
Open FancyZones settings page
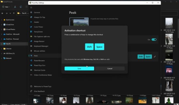point(38,32)
